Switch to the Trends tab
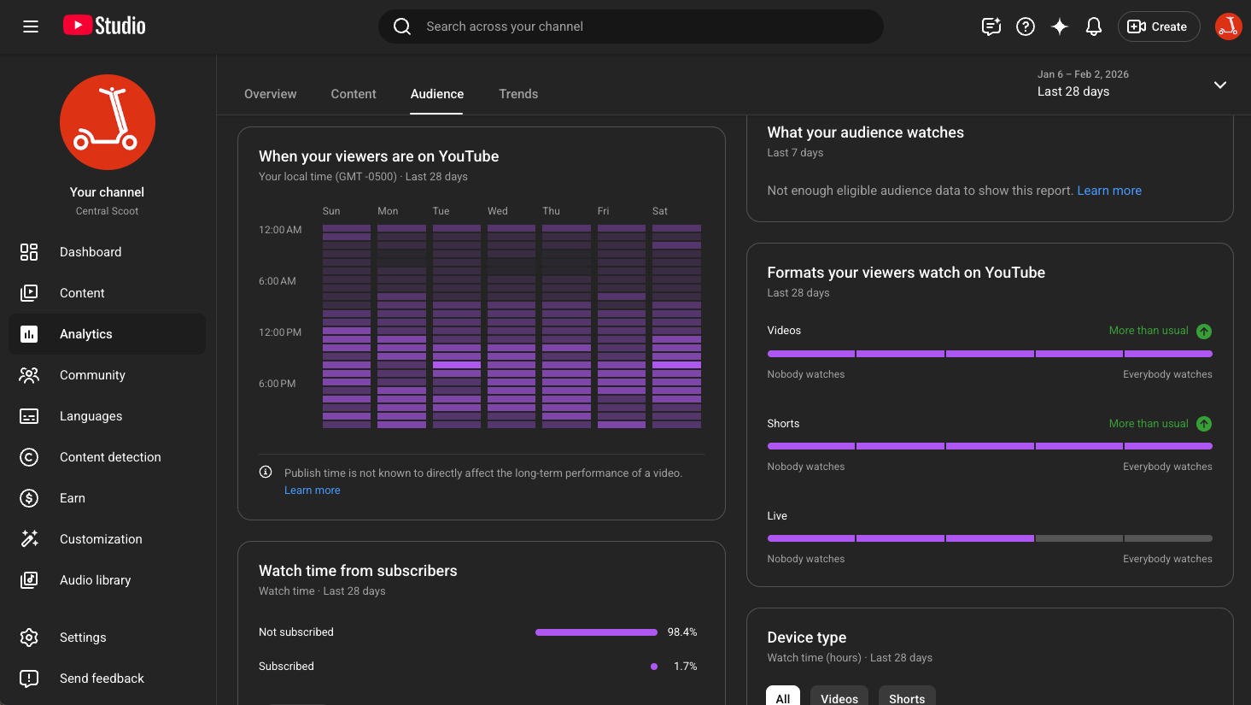 pyautogui.click(x=518, y=94)
